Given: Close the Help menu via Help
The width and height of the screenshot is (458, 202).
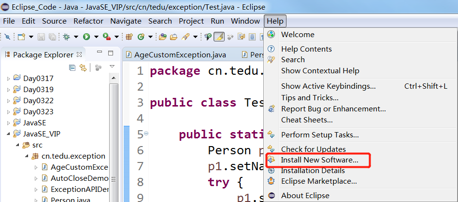Looking at the screenshot, I should point(275,21).
